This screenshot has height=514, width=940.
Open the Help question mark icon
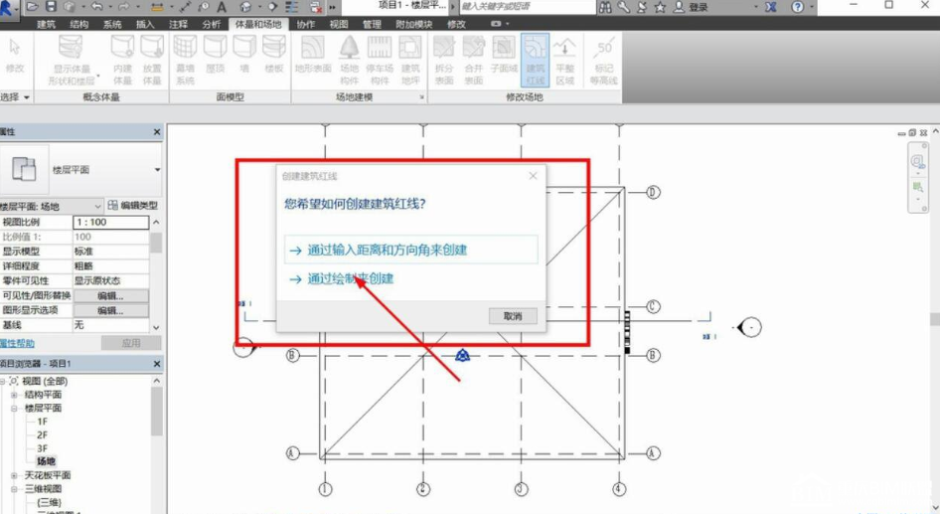coord(797,7)
